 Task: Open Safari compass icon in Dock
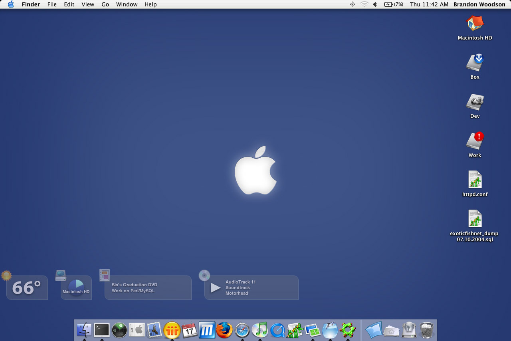[242, 330]
